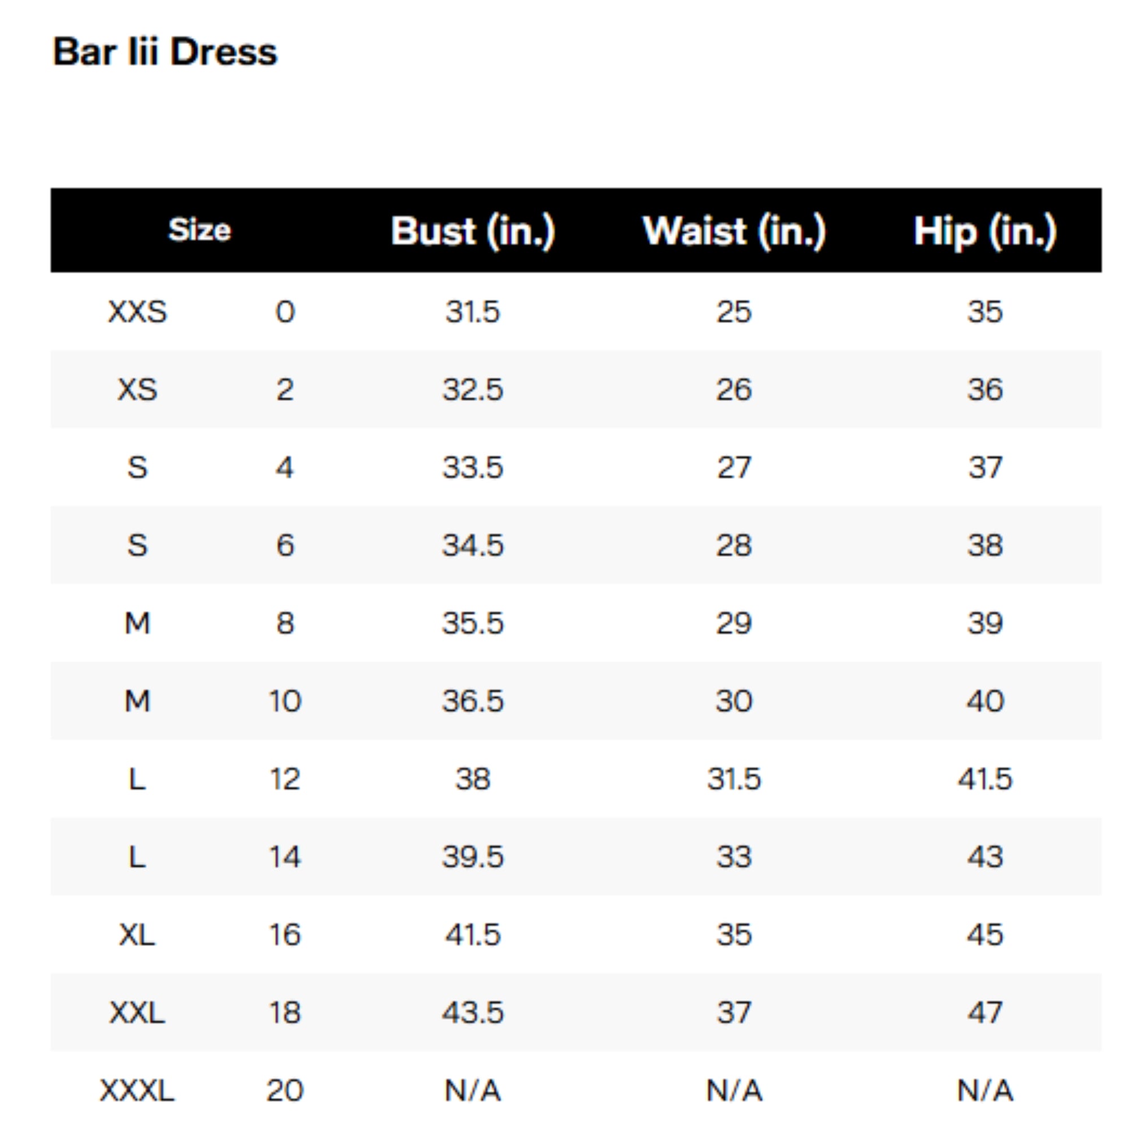Click the XXS size label
Viewport: 1129px width, 1129px height.
click(x=137, y=312)
